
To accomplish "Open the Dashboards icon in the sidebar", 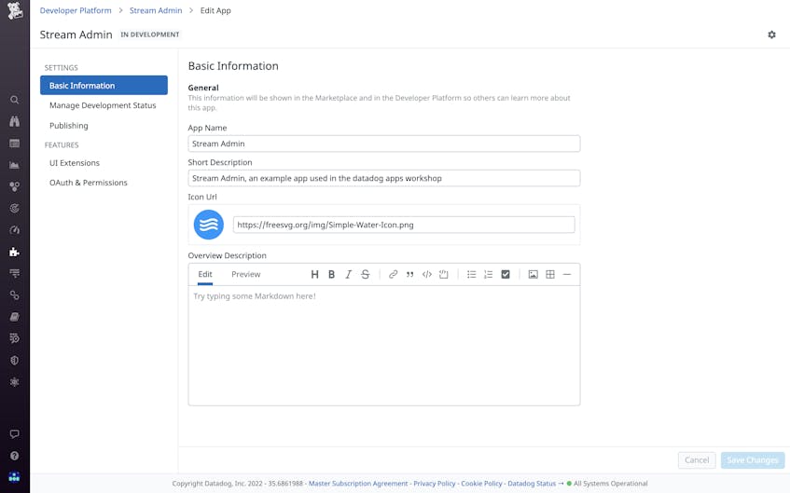I will click(x=15, y=144).
